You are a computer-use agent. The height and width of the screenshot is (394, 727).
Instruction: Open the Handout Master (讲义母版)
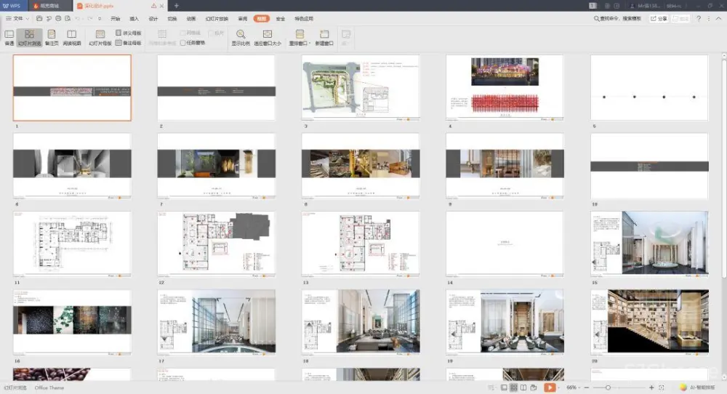(129, 33)
